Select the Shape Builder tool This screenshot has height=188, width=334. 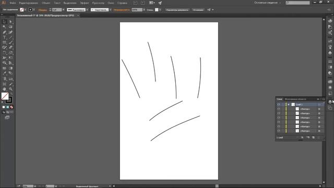(x=4, y=63)
